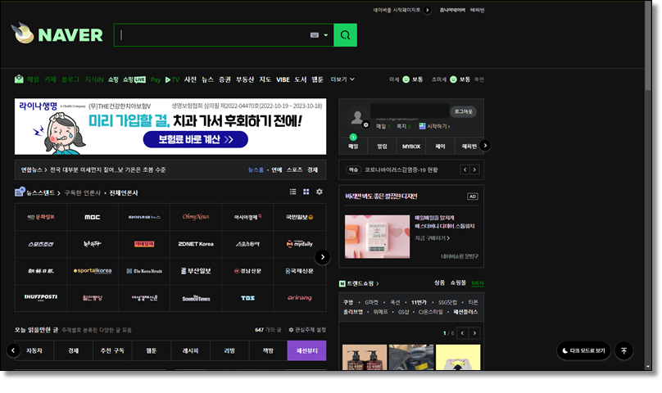Show previous issue in 이슈 ticker

(x=465, y=169)
